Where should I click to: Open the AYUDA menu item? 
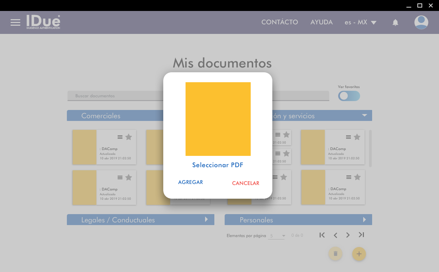tap(321, 22)
